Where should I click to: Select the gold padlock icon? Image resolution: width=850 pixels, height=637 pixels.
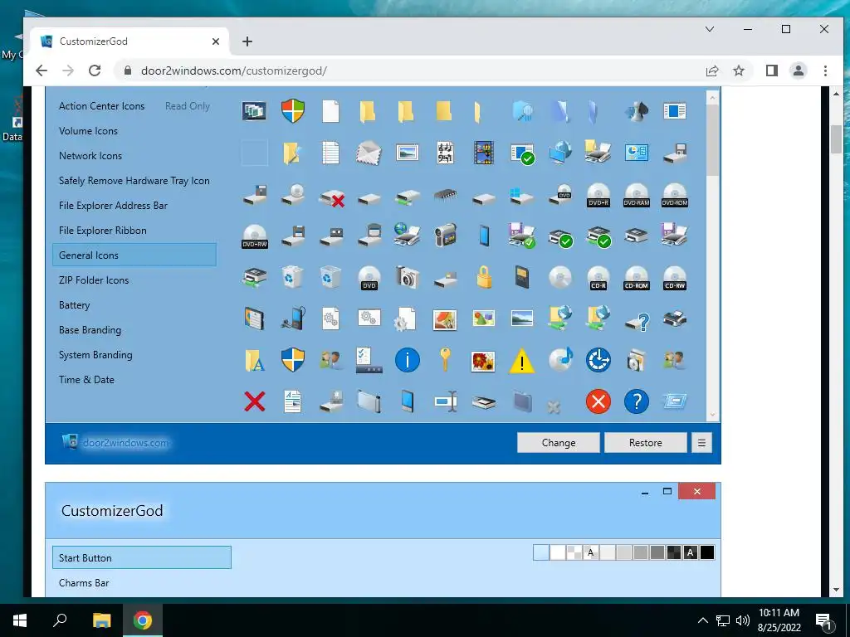pyautogui.click(x=484, y=277)
